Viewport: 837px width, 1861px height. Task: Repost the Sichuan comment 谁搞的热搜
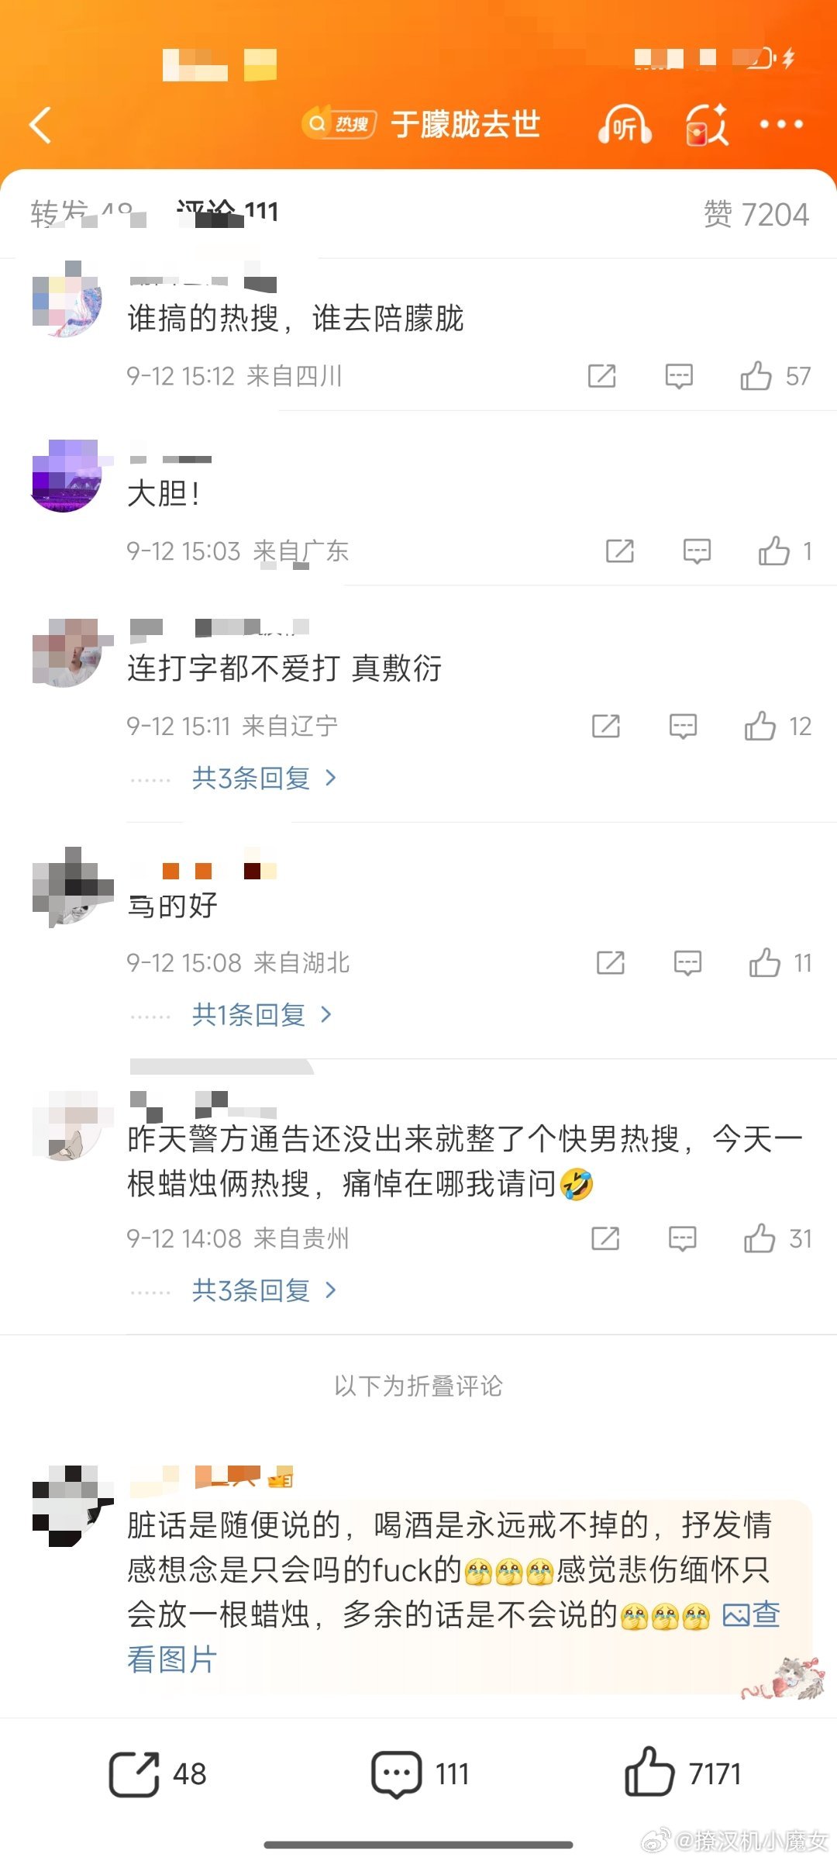[601, 376]
